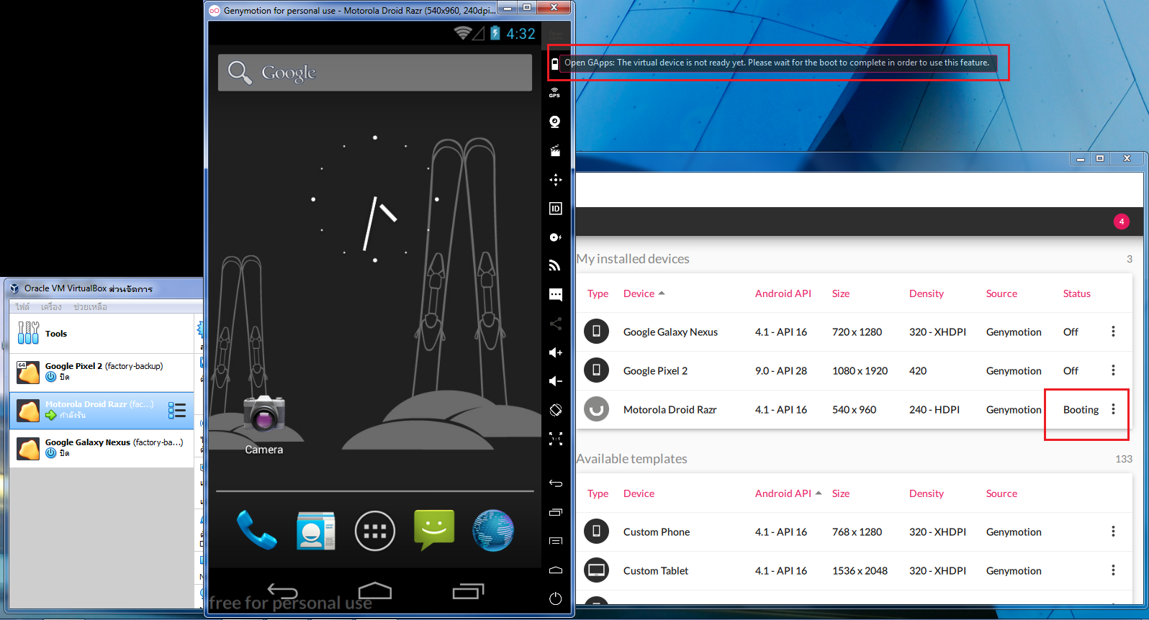Open the phone SMS message widget

555,294
